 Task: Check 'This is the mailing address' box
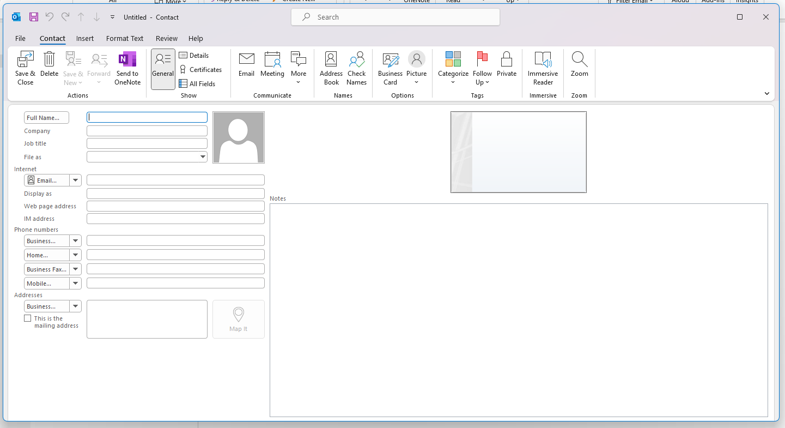(28, 318)
